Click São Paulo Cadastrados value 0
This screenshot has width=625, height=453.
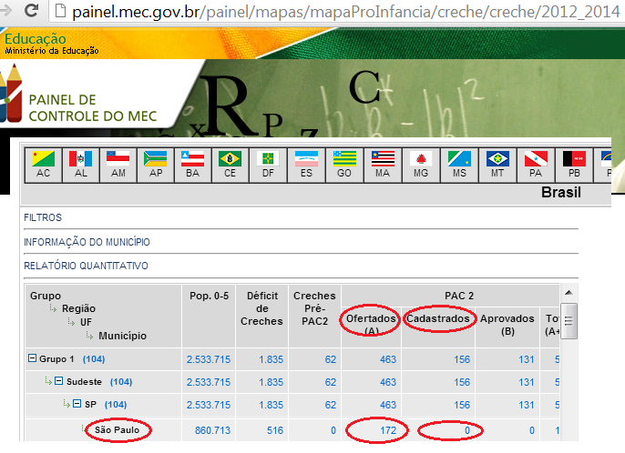pyautogui.click(x=467, y=430)
